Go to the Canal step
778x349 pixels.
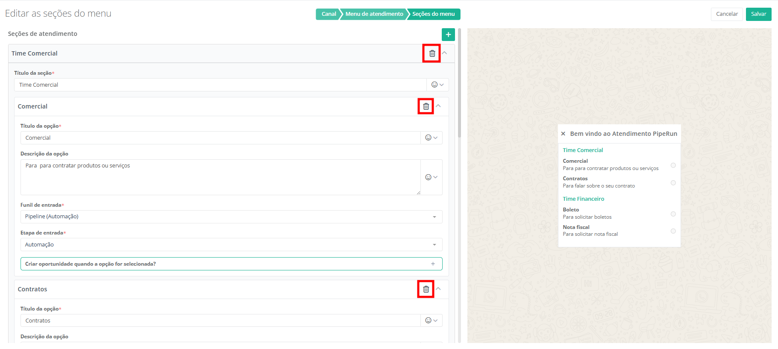pyautogui.click(x=328, y=14)
